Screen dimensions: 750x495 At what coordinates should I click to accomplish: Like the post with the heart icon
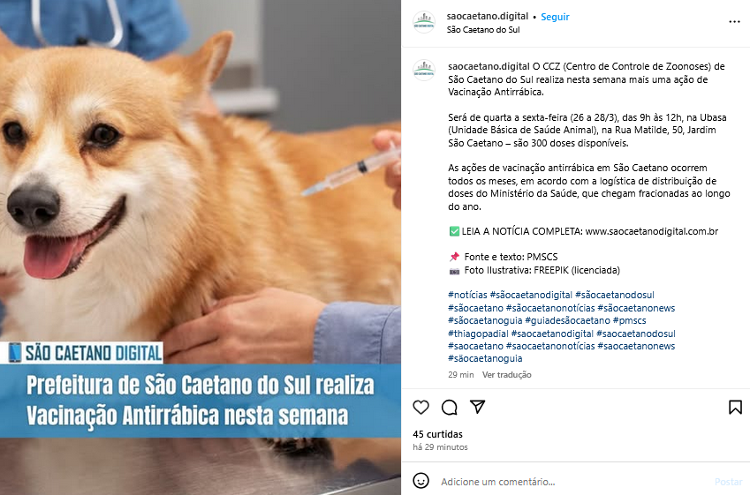[x=420, y=408]
